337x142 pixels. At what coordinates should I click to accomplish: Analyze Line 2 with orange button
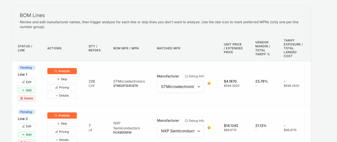[x=62, y=115]
